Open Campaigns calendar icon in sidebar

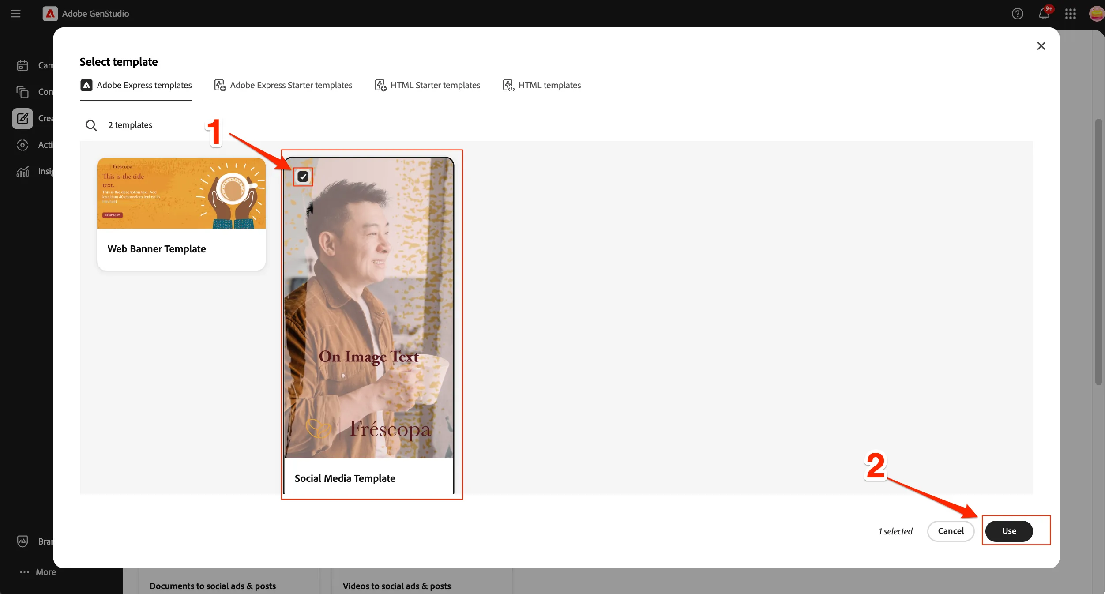(x=23, y=65)
